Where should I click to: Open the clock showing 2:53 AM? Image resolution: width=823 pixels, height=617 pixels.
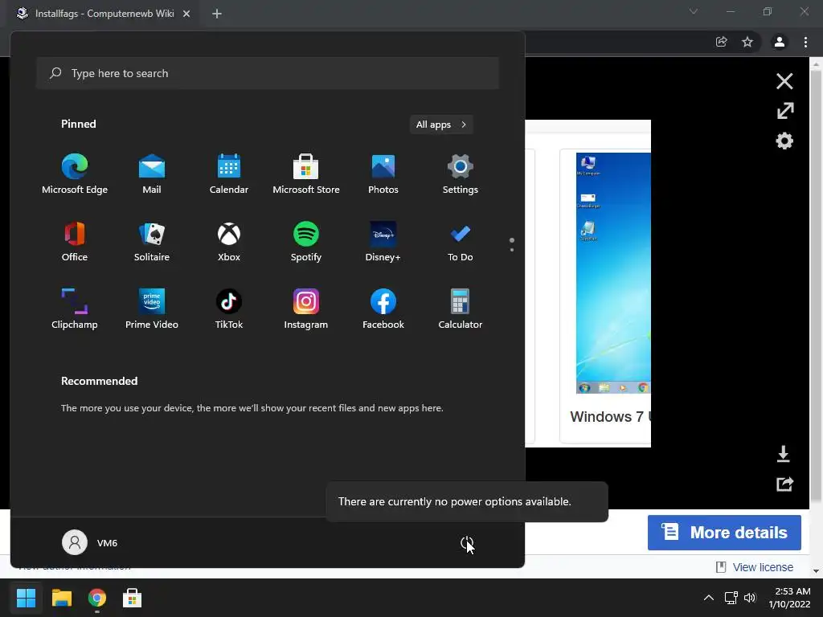789,598
